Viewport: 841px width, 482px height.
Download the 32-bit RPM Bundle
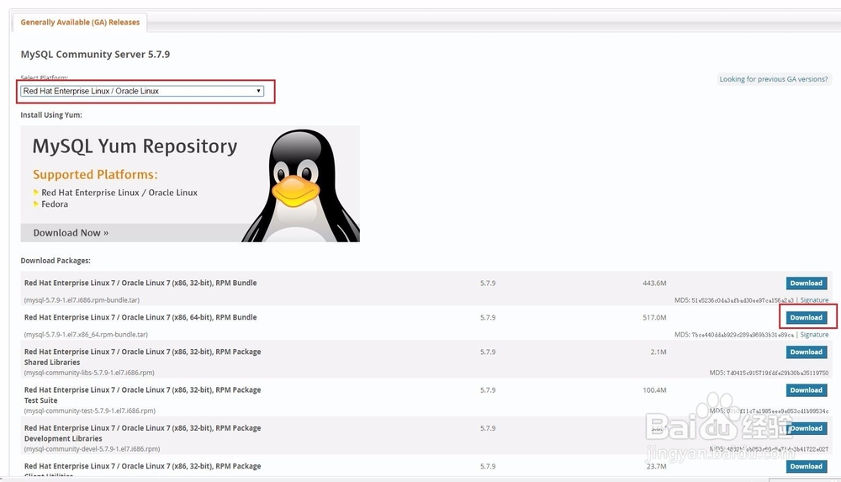point(807,283)
